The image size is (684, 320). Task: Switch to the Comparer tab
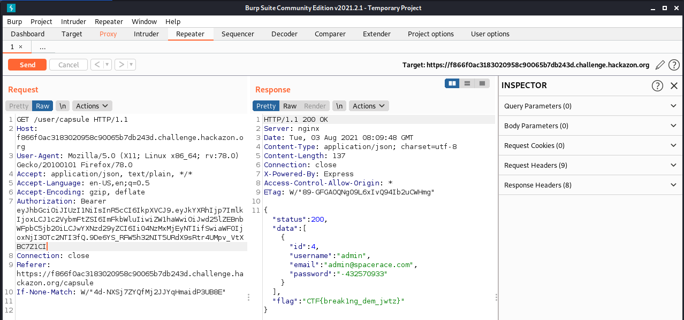pyautogui.click(x=330, y=34)
